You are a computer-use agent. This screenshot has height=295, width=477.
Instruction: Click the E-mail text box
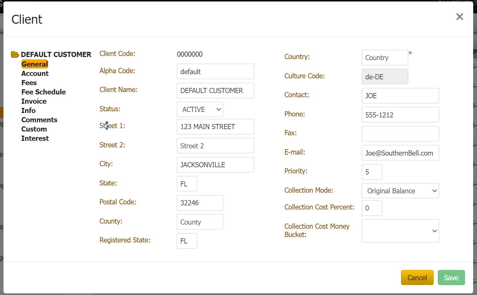tap(400, 153)
